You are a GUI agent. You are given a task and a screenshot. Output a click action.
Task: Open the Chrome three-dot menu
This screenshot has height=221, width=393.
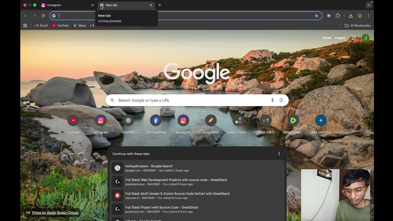click(x=368, y=16)
